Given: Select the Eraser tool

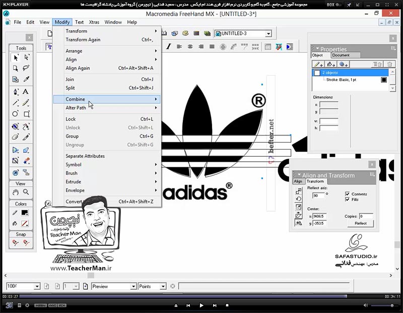Looking at the screenshot, I should [16, 137].
